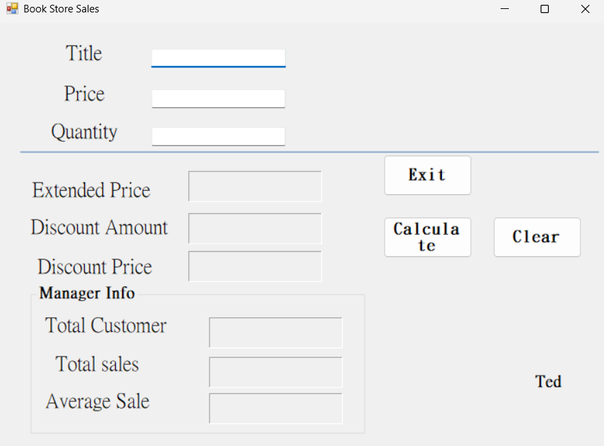Focus the Price input box
This screenshot has width=604, height=446.
[218, 98]
